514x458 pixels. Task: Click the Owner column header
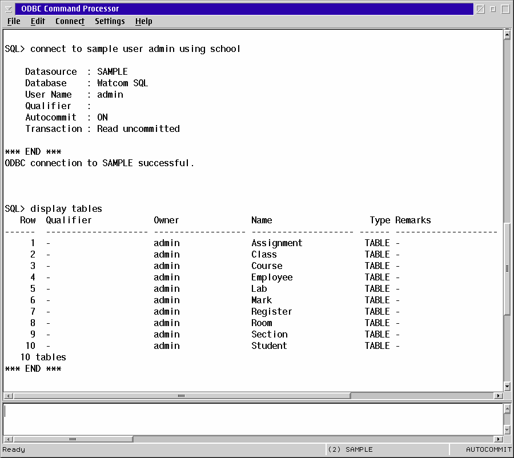(x=166, y=220)
